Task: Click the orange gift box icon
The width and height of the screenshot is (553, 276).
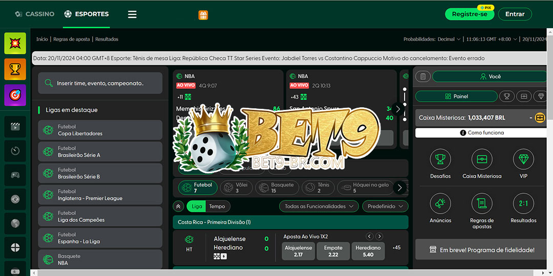Action: point(203,15)
